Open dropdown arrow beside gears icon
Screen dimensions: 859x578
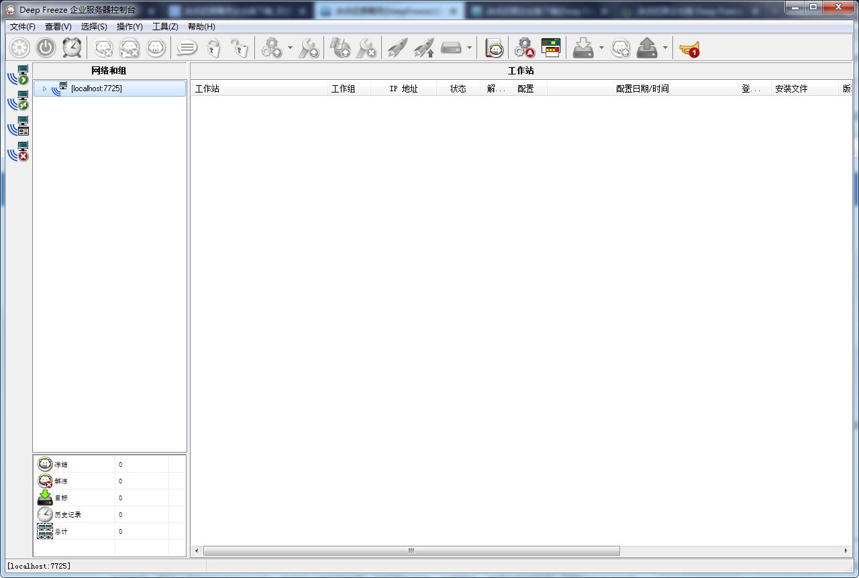(x=290, y=48)
